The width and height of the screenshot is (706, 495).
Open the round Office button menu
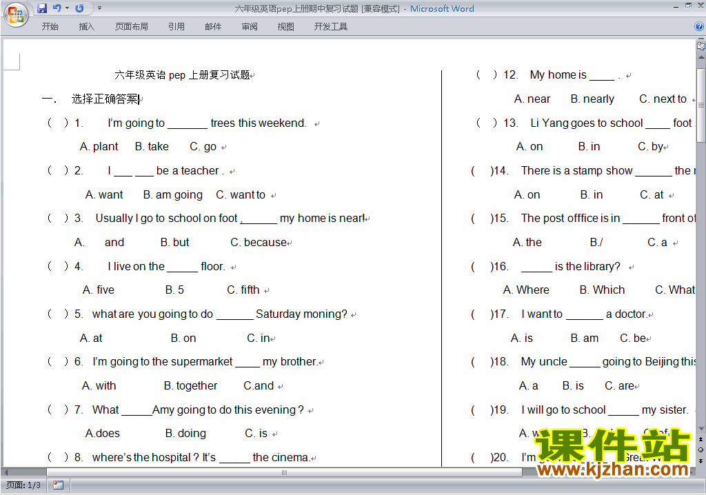click(16, 14)
